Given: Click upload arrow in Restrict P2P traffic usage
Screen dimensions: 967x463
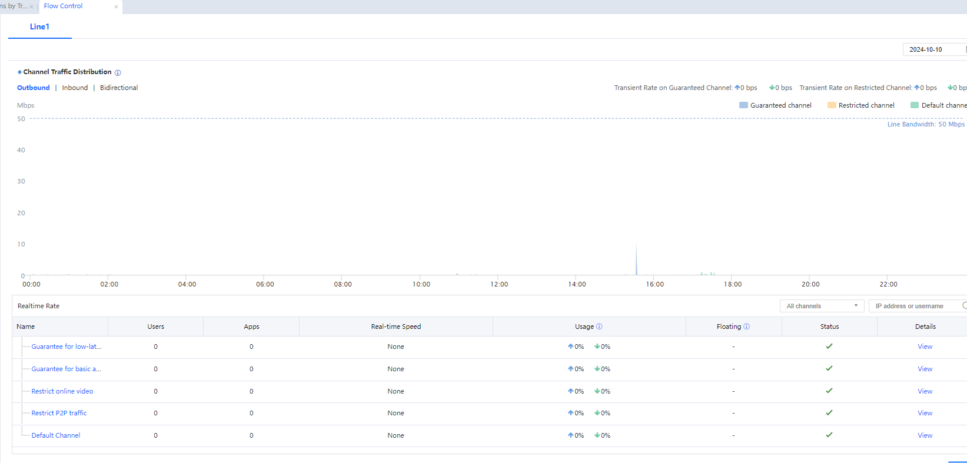Looking at the screenshot, I should (x=570, y=413).
